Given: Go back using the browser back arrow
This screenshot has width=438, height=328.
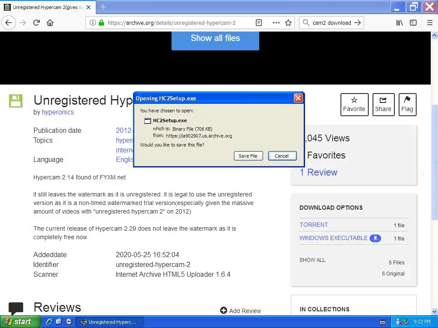Looking at the screenshot, I should [9, 23].
